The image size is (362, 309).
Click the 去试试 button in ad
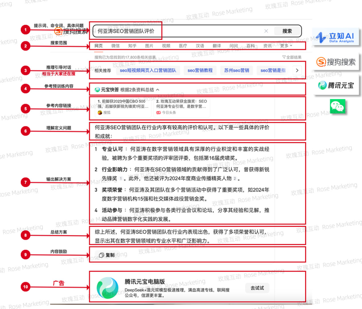pos(257,288)
